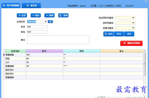Select the 淘宝 row in the table

[73, 58]
